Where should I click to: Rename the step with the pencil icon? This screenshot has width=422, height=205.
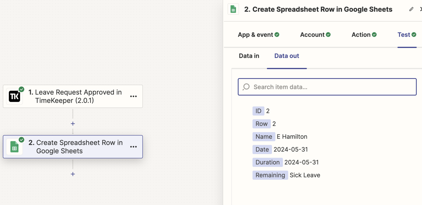click(411, 9)
